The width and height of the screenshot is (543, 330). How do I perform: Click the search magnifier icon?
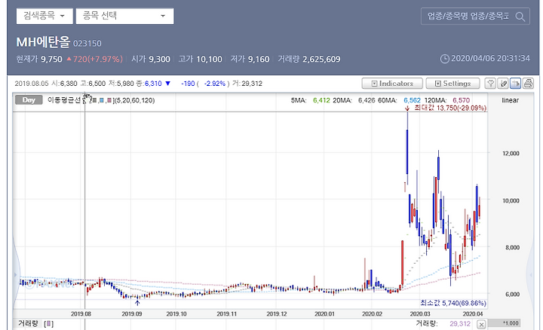pyautogui.click(x=520, y=17)
